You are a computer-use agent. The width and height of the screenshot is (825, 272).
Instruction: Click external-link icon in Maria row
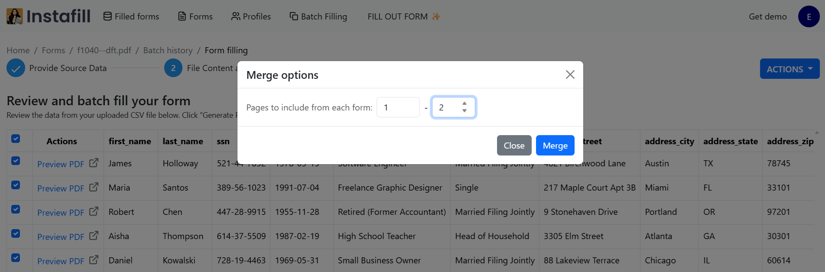[x=94, y=187]
